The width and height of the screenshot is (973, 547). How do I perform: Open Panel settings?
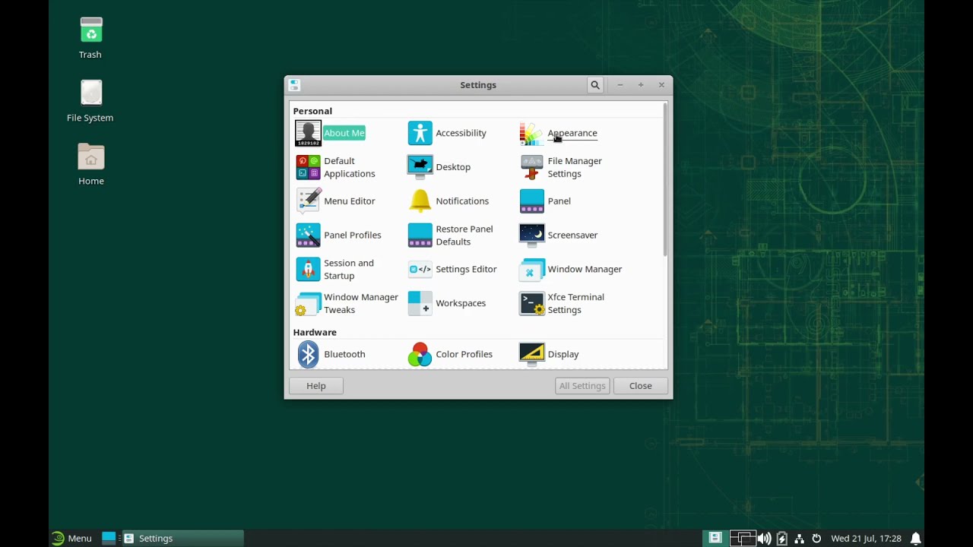tap(545, 201)
